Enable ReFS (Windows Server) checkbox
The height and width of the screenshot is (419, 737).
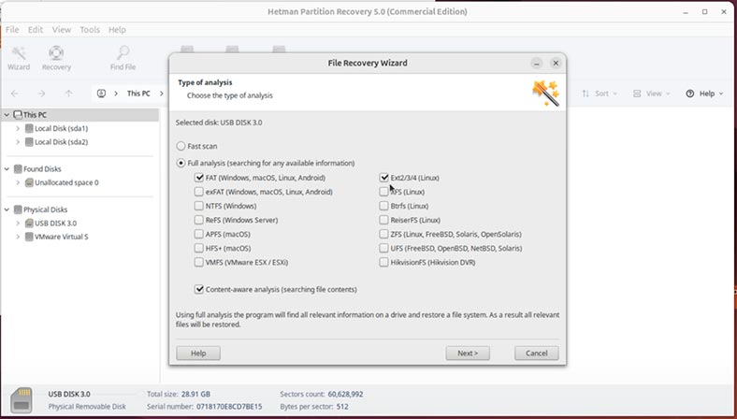coord(199,220)
